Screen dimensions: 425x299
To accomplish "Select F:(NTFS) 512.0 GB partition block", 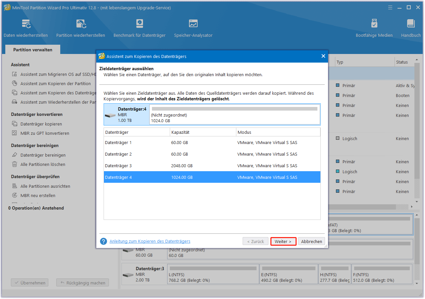I will tap(382, 274).
